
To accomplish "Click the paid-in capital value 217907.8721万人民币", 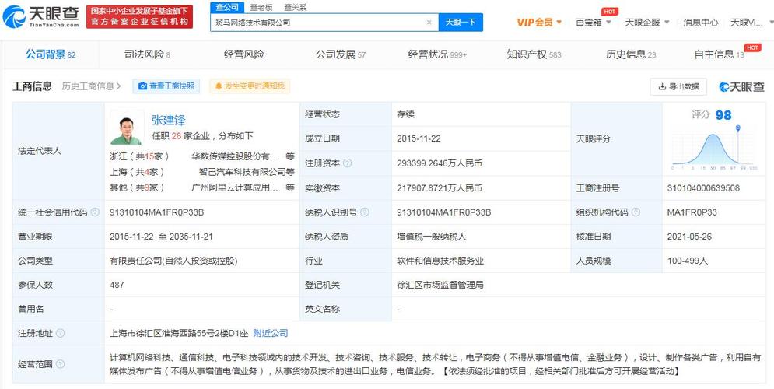I will pos(439,188).
